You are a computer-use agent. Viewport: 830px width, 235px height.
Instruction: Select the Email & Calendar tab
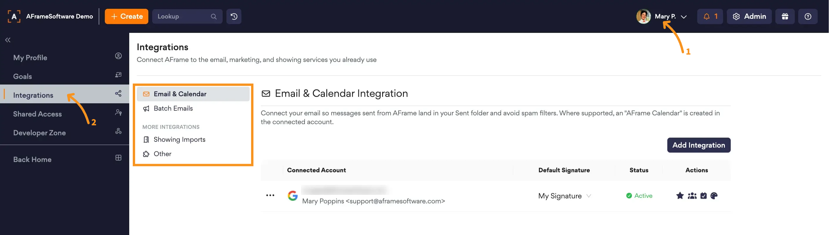point(193,94)
